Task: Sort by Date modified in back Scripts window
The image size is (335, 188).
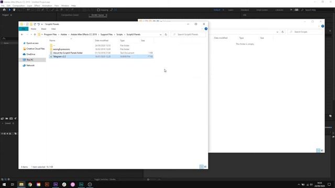Action: [221, 38]
